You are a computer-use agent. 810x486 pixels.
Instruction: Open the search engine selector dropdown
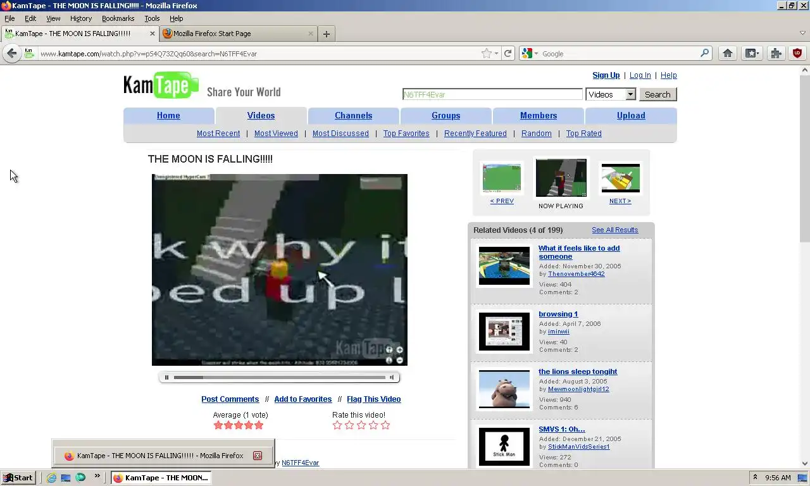pos(530,54)
